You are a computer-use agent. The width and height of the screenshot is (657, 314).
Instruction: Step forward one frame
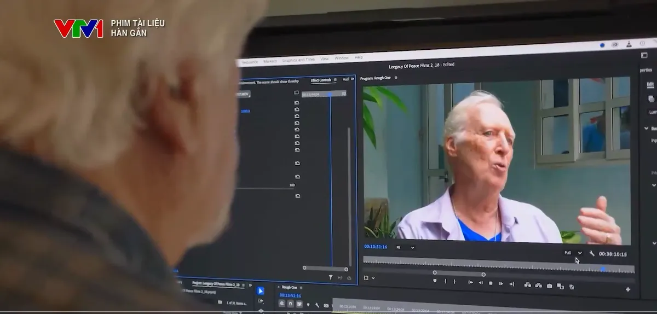click(501, 283)
